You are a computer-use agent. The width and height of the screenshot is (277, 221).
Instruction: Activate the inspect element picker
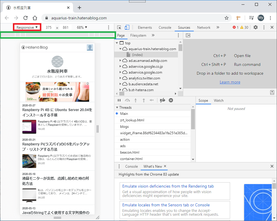tap(119, 27)
